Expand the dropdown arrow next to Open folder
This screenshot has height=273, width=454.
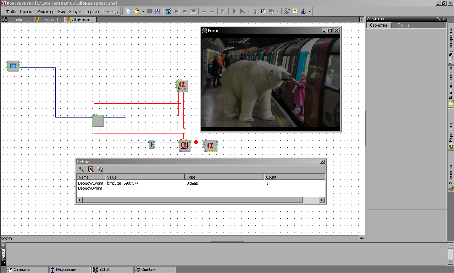pyautogui.click(x=143, y=11)
